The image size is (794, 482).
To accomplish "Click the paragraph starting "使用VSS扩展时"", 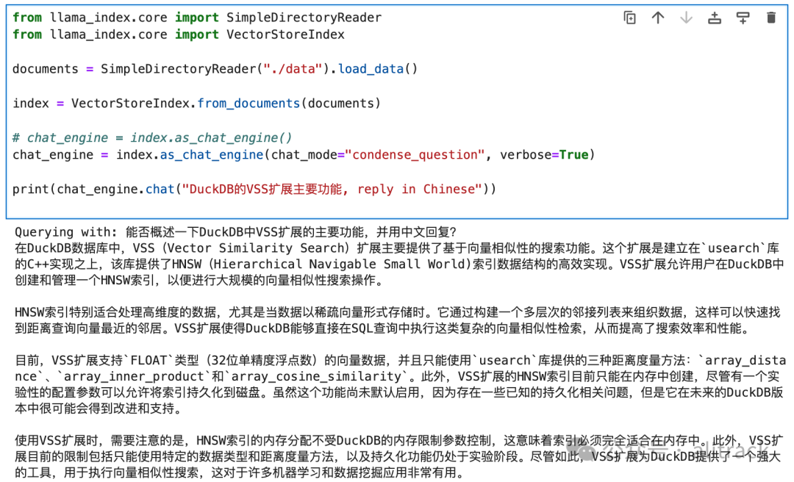I will pos(398,457).
